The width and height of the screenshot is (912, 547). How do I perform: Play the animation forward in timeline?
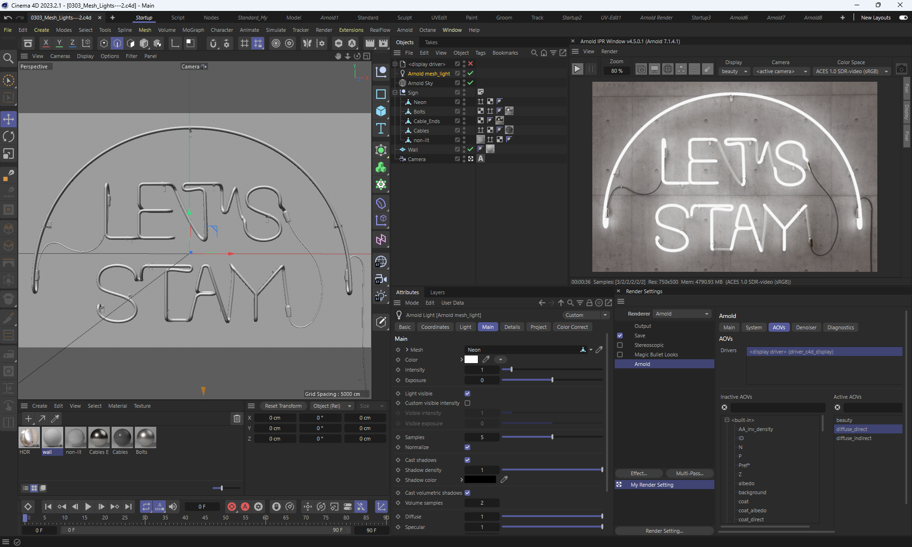click(88, 507)
